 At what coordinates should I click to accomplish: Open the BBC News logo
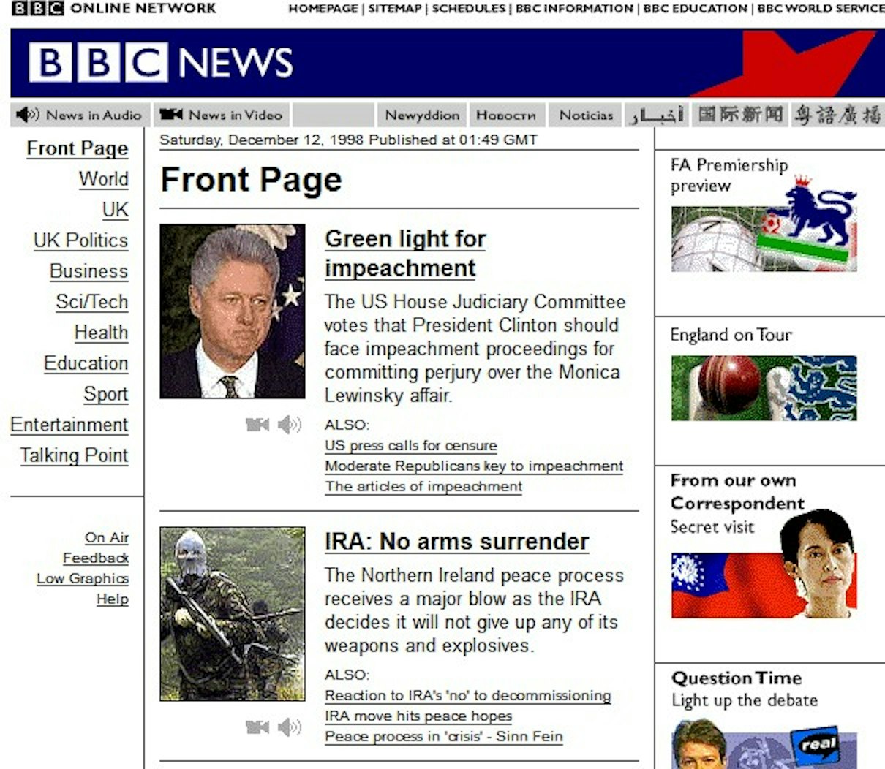[161, 62]
